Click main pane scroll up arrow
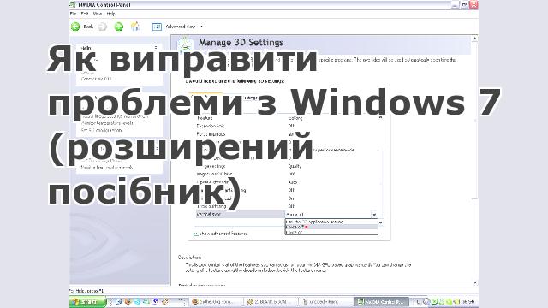 click(x=474, y=38)
